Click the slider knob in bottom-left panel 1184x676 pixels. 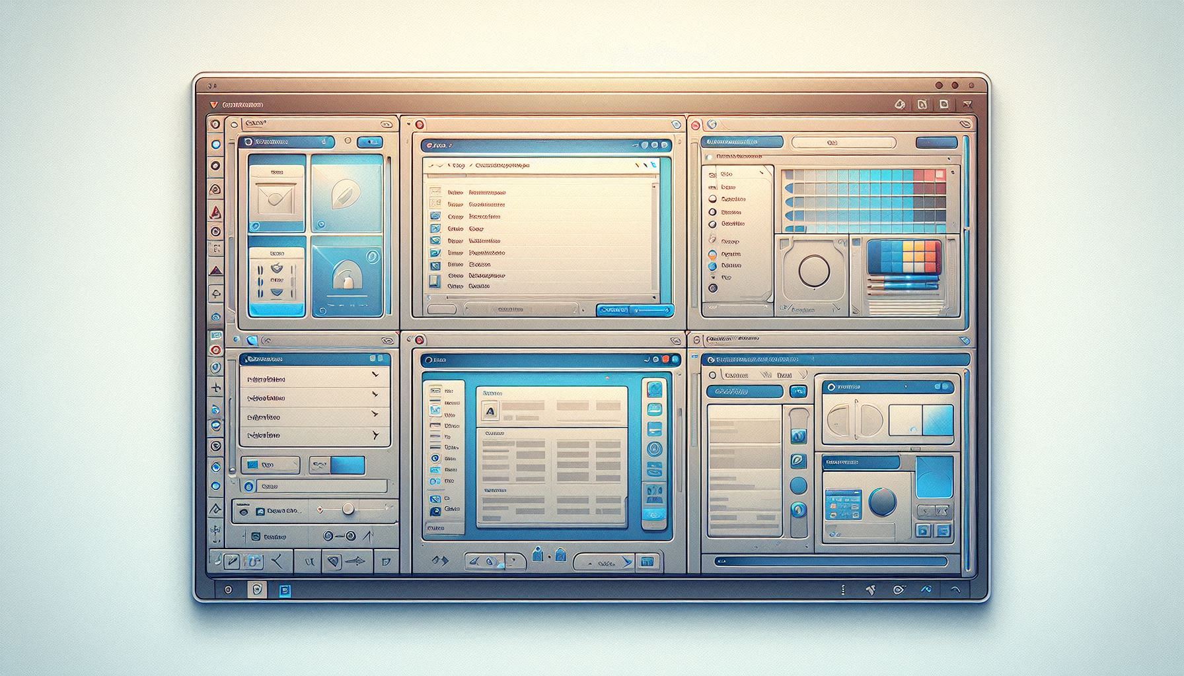tap(348, 509)
